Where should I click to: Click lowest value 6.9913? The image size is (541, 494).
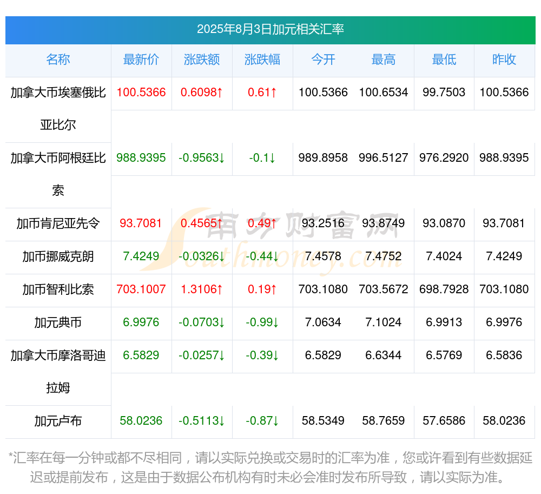[x=444, y=322]
